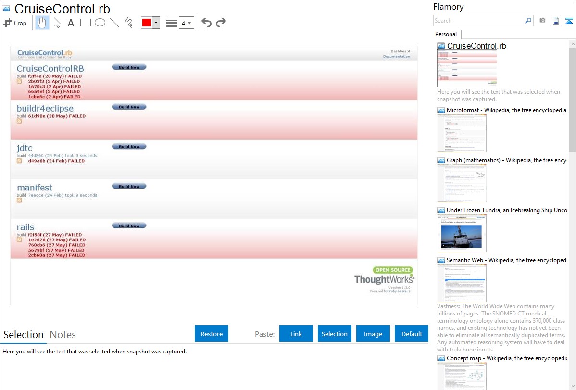Image resolution: width=576 pixels, height=390 pixels.
Task: Open the CruiseControl.rb snapshot thumbnail
Action: [467, 68]
